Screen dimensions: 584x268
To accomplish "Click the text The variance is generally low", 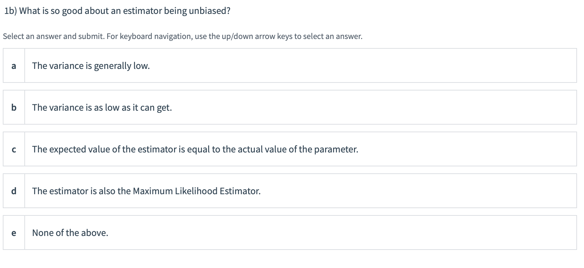I will (x=90, y=65).
